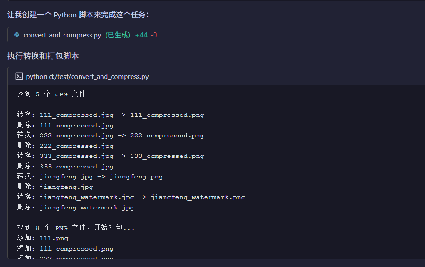Click the filename 111_compressed.png in output
The width and height of the screenshot is (425, 267).
(167, 115)
